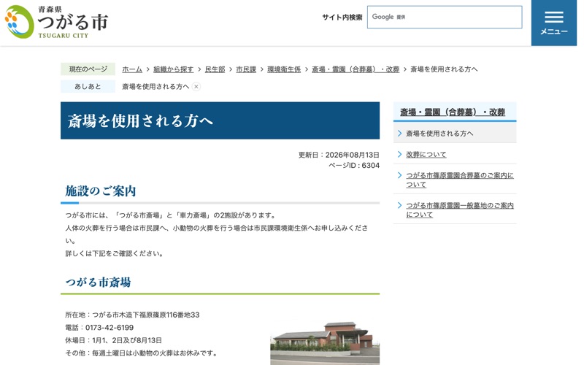Open sidebar heading 斎場・霊園（合葬墓）・改葬

453,112
